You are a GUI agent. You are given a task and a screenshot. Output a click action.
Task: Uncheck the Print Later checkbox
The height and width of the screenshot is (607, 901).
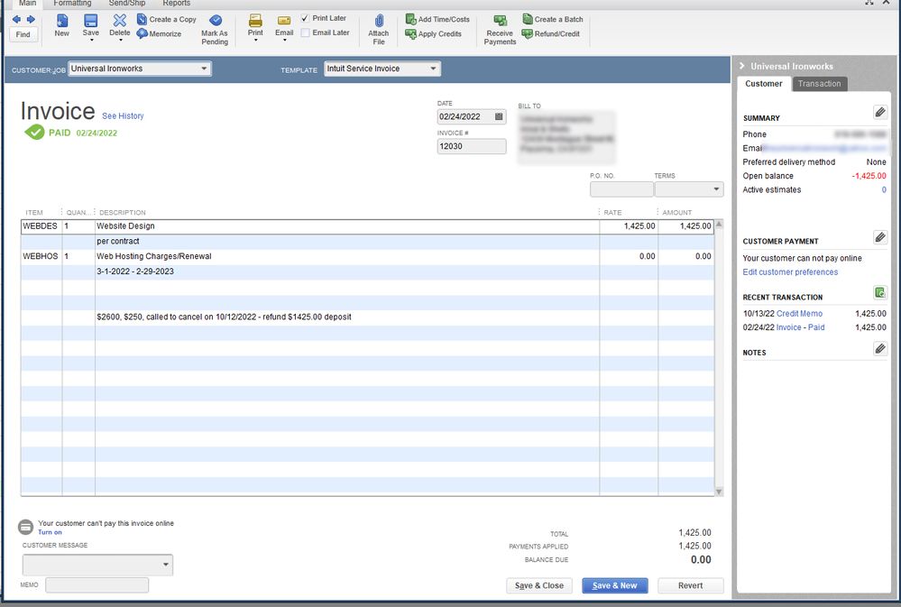[x=305, y=18]
